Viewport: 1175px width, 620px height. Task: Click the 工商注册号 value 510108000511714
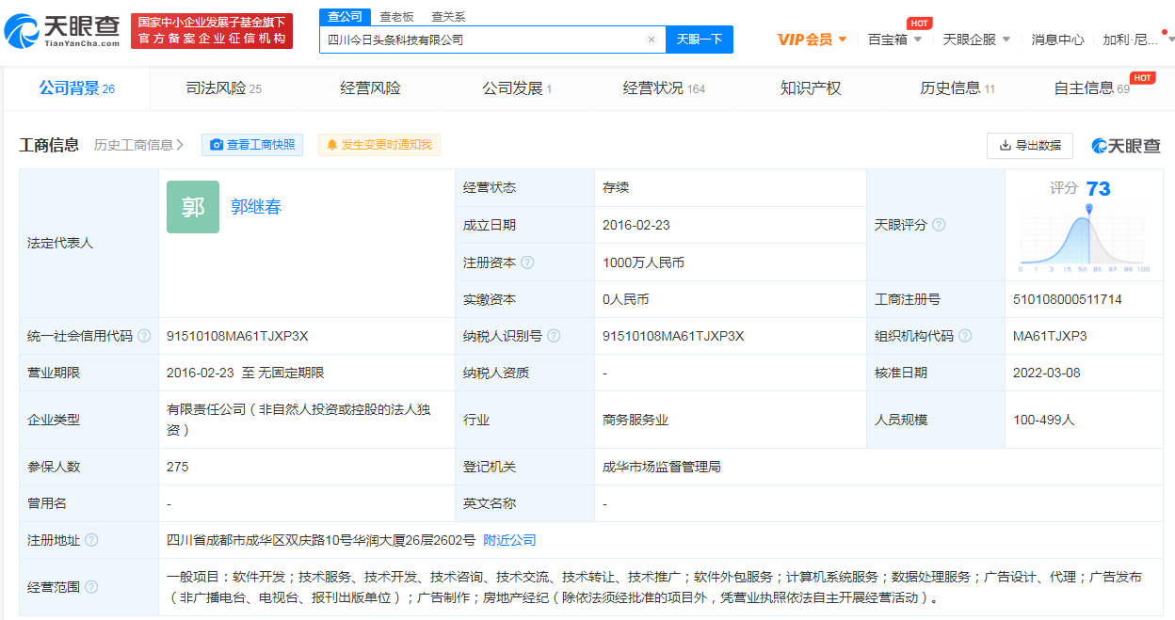(x=1068, y=299)
